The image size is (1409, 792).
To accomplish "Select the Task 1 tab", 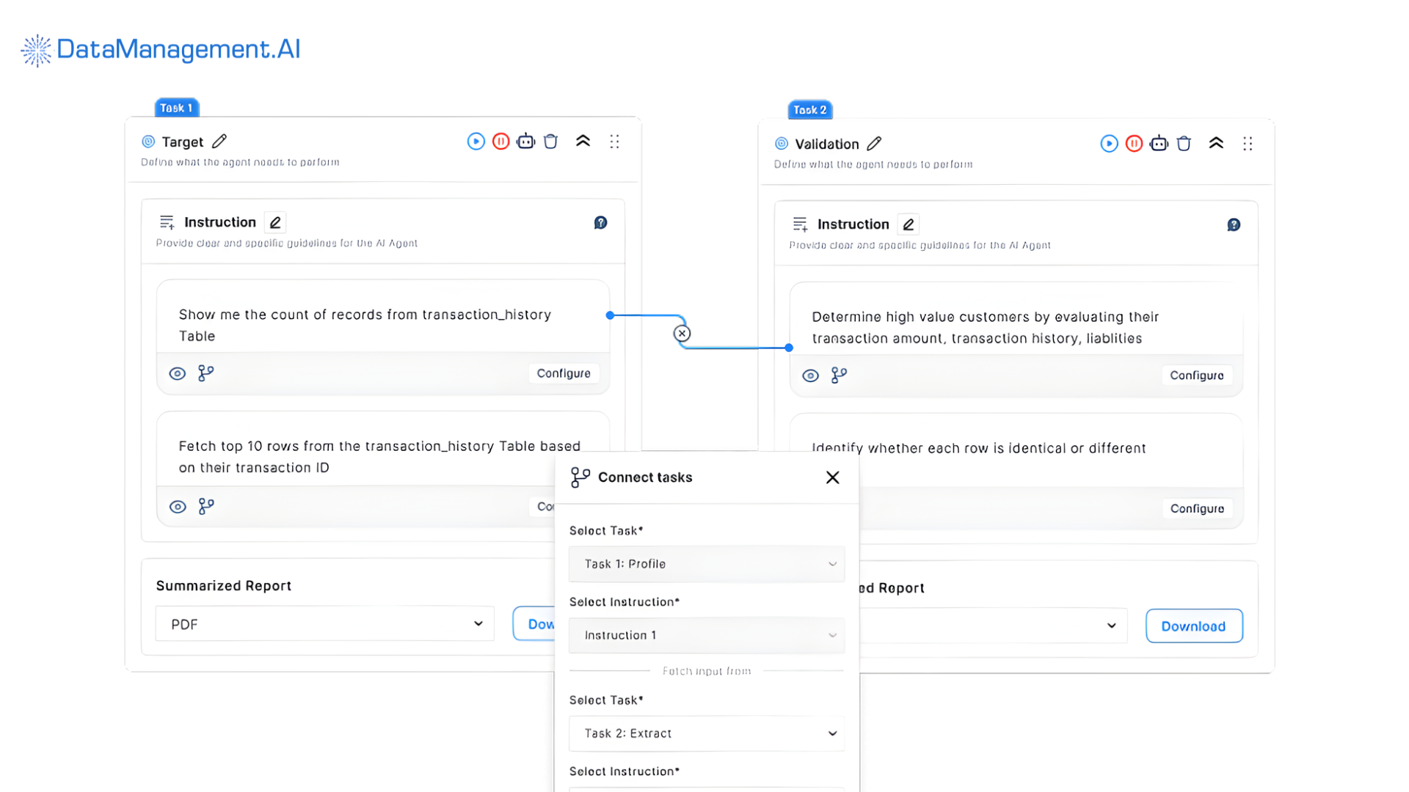I will pyautogui.click(x=176, y=107).
